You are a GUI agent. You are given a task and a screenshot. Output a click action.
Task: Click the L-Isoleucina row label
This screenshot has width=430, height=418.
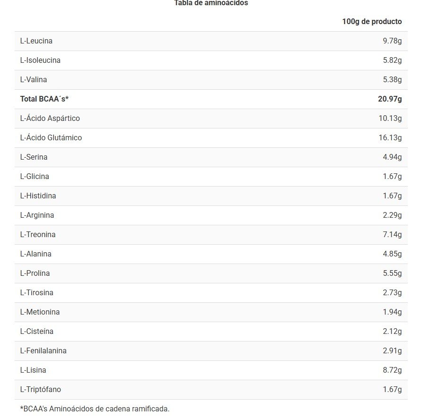[40, 60]
